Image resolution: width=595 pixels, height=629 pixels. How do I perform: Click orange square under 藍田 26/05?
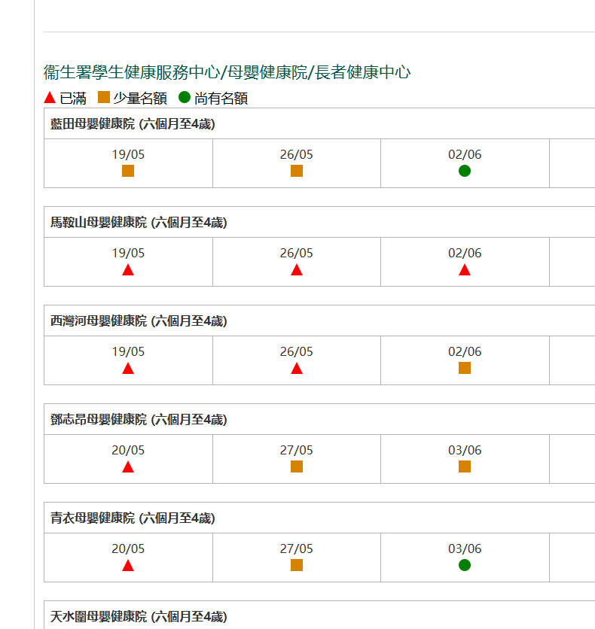click(297, 171)
